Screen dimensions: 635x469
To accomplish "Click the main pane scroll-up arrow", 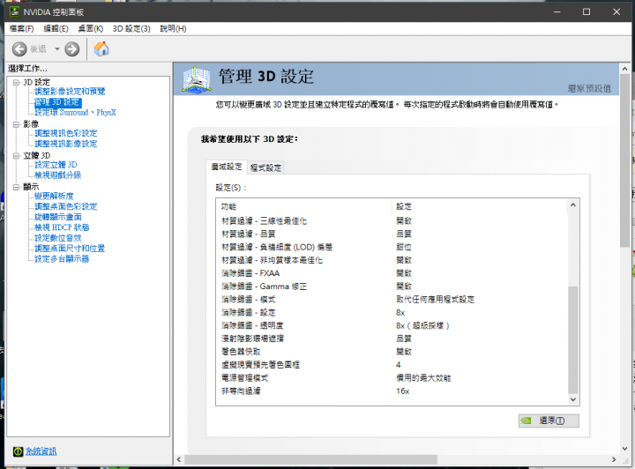I will (625, 69).
